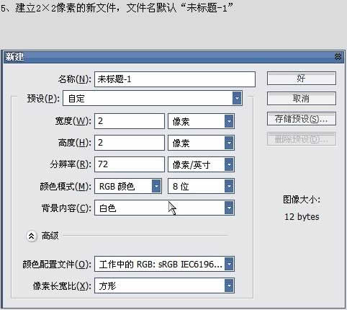Viewport: 347px width, 310px height.
Task: Open resolution unit 像素/英寸 dropdown
Action: pos(201,164)
